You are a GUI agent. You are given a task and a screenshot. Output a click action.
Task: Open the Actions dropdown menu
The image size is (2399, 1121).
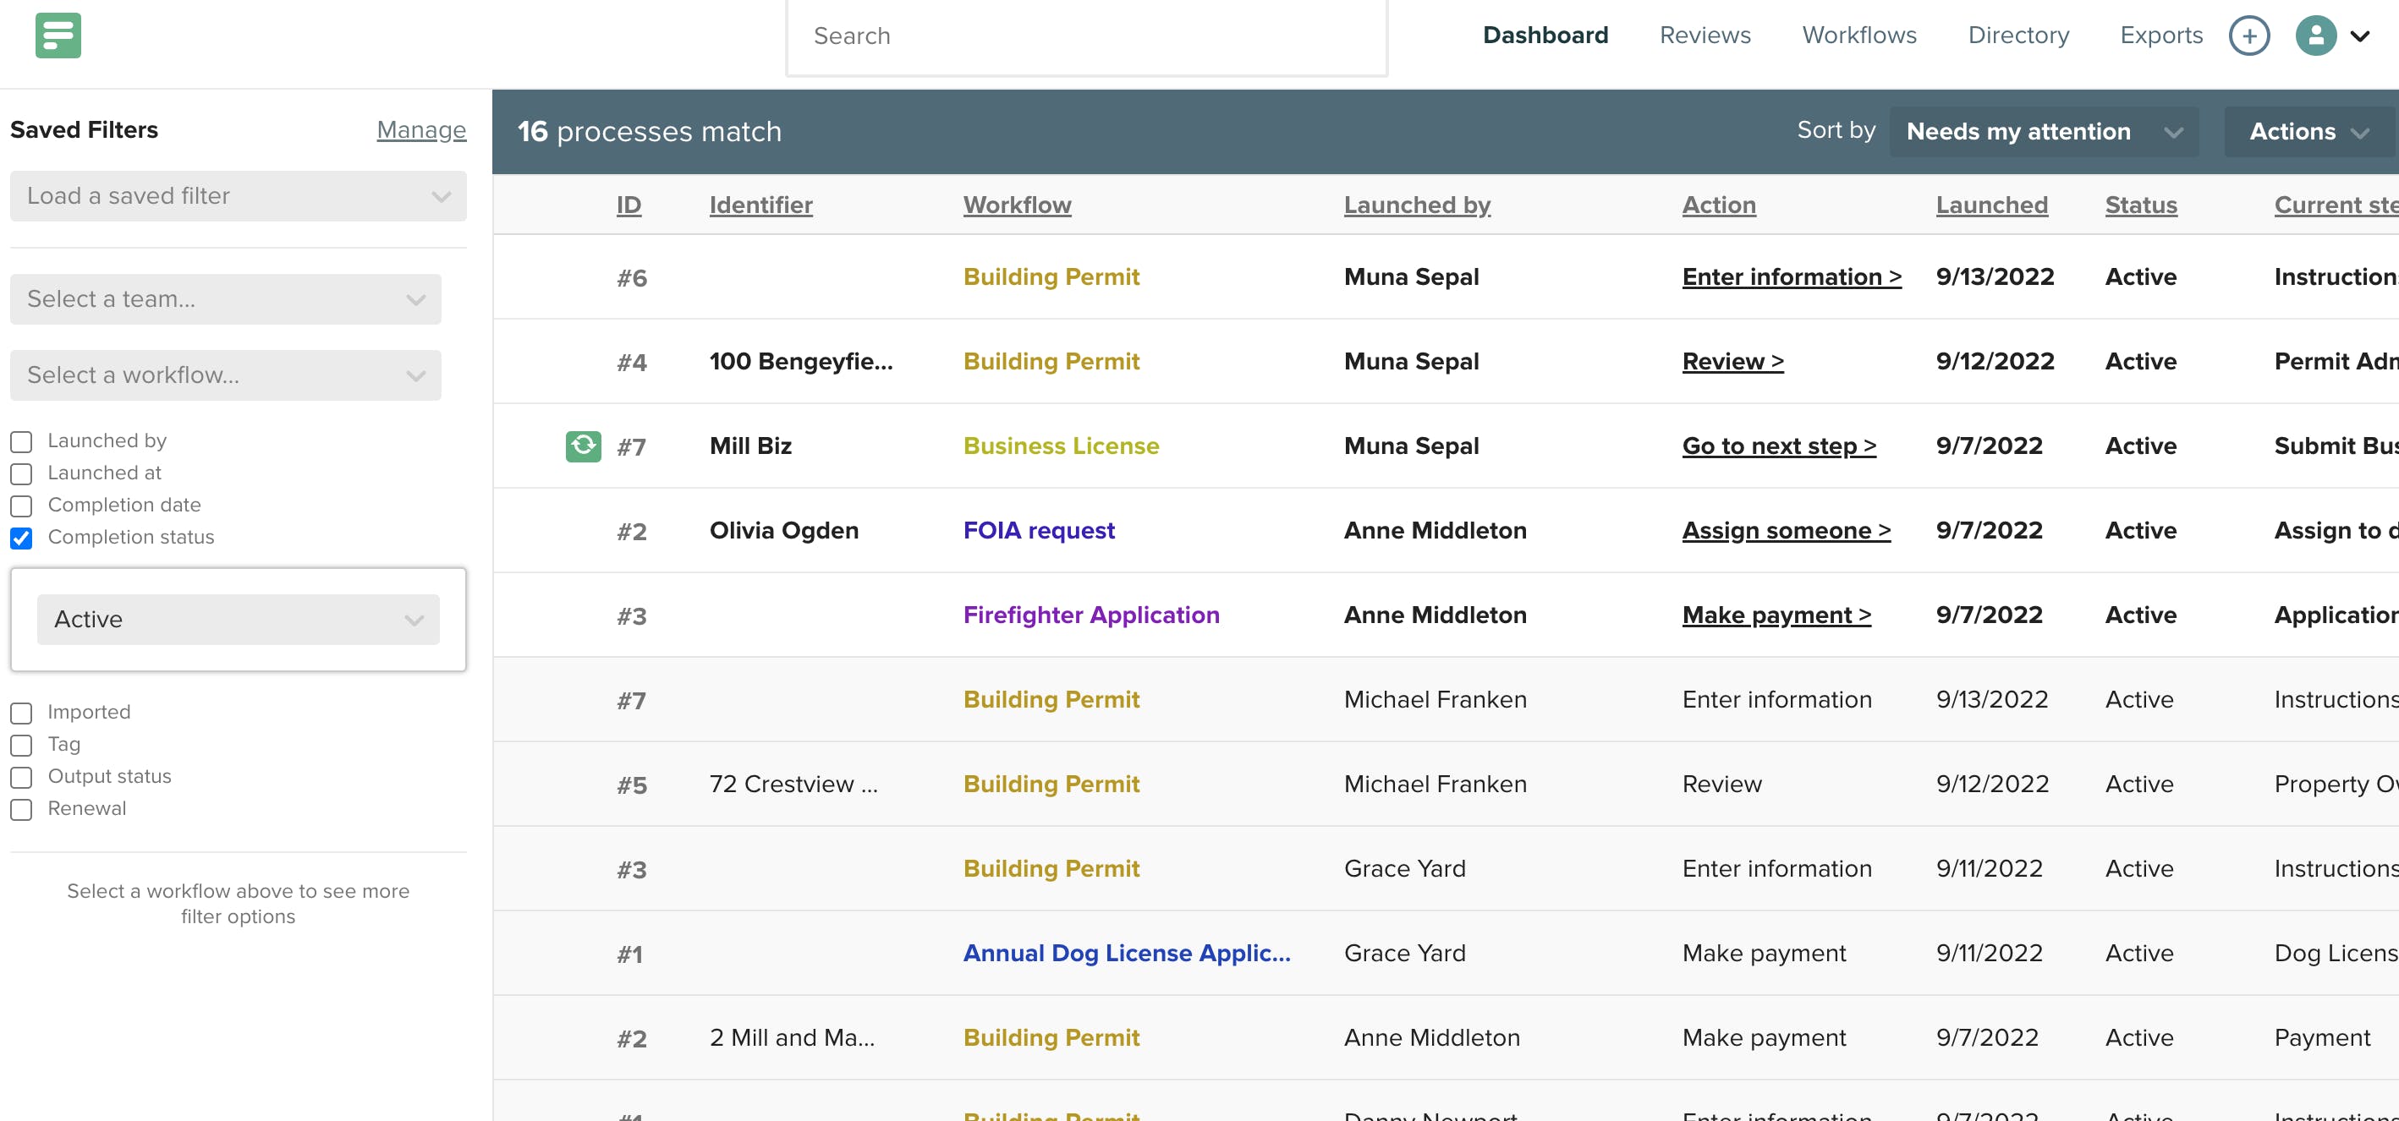[2308, 131]
